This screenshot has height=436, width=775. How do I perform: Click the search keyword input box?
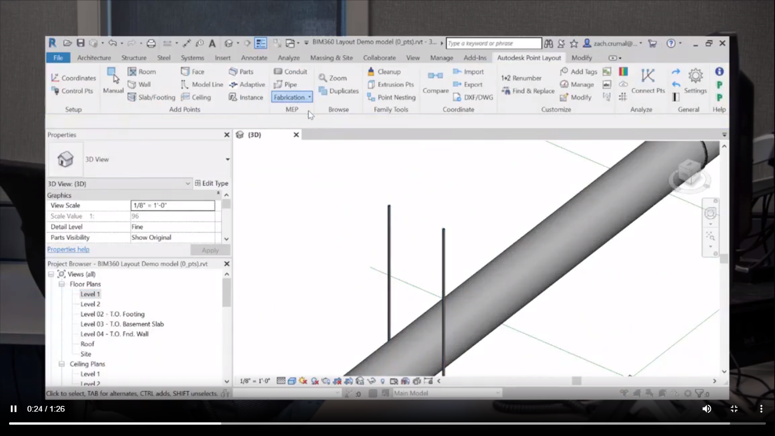pyautogui.click(x=494, y=43)
